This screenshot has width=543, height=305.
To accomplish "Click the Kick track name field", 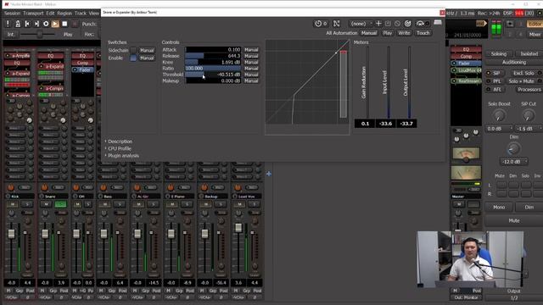I will pos(20,197).
